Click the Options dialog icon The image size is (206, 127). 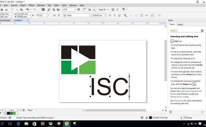113,10
